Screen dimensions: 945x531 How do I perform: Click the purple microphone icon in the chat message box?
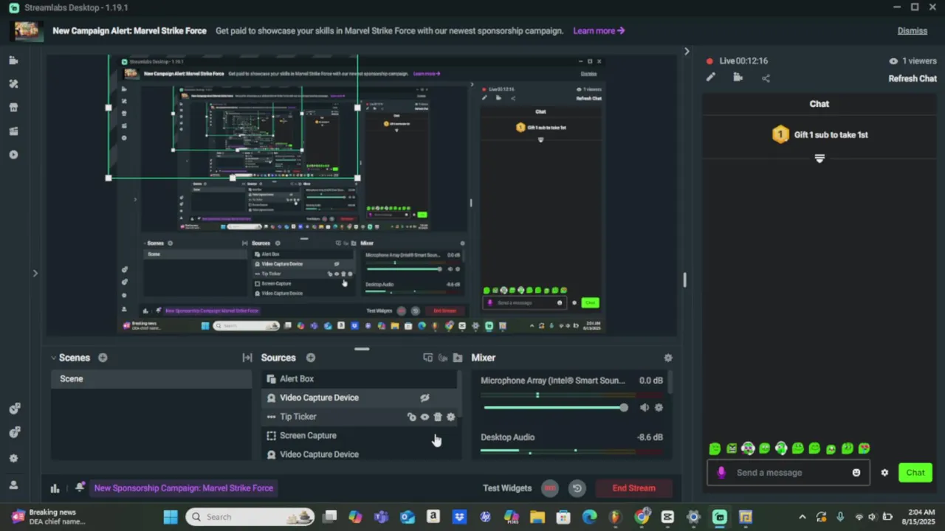tap(721, 473)
